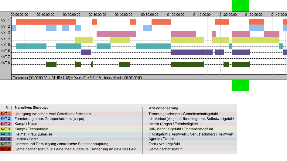Select the KAT 1 row label in the chart

5,20
